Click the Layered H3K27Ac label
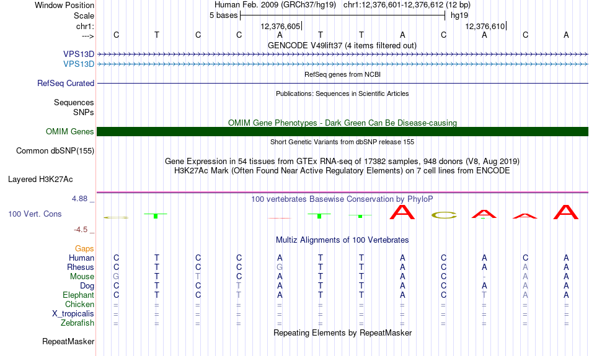Viewport: 589px width, 356px height. tap(40, 180)
